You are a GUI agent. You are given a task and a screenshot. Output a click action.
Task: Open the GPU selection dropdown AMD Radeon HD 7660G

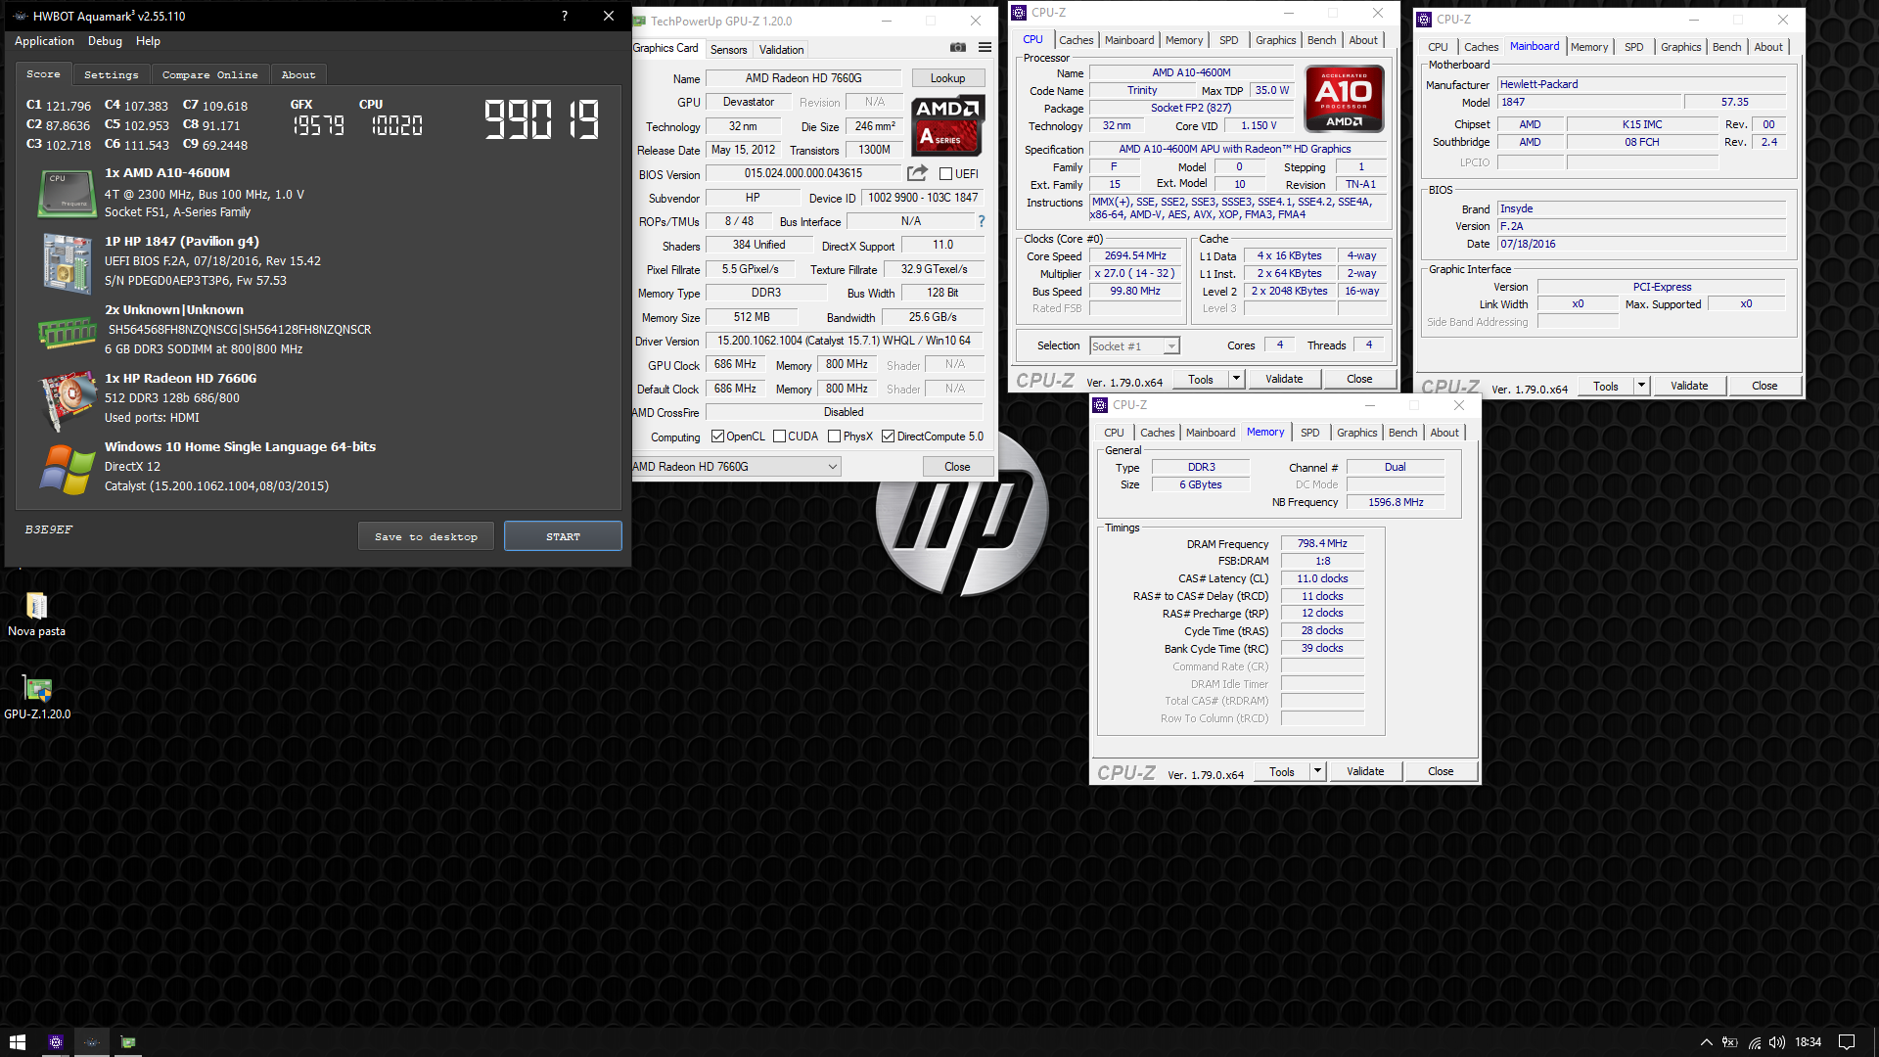click(x=736, y=467)
